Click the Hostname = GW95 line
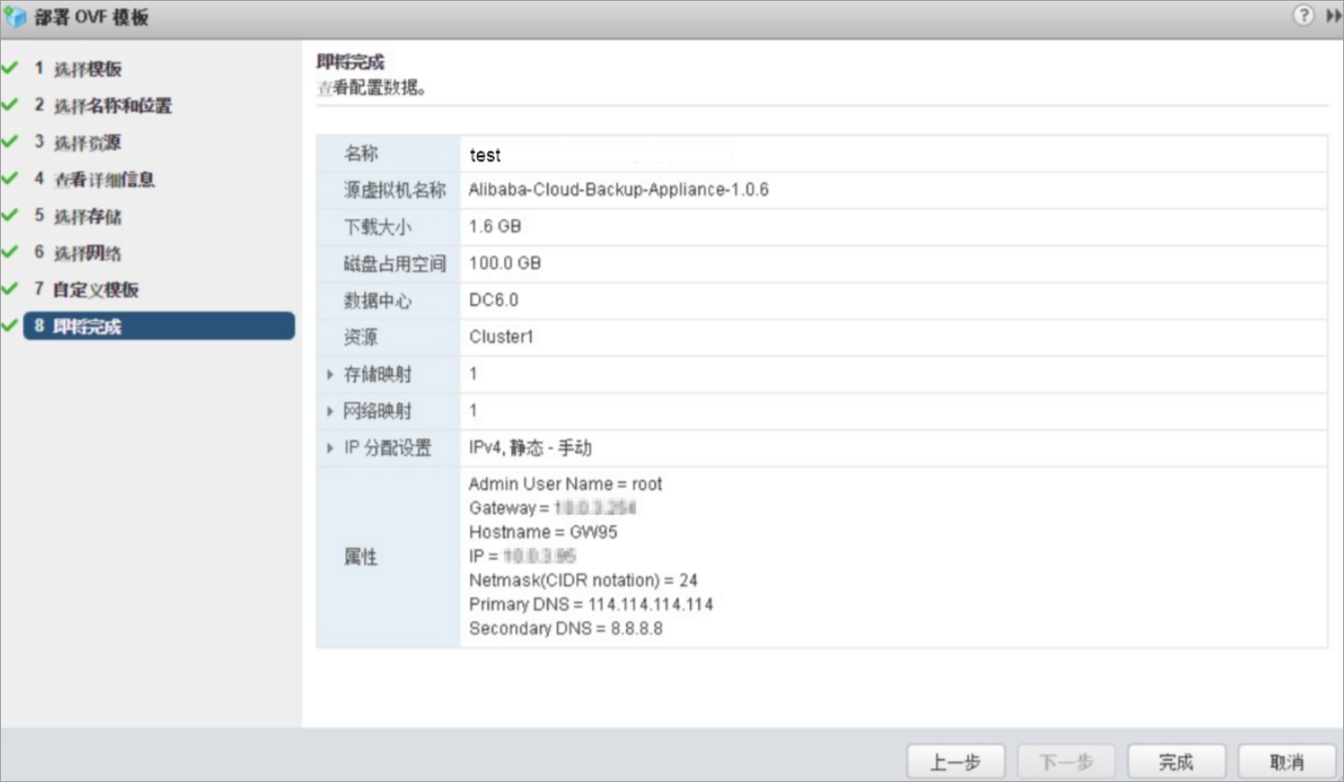Screen dimensions: 1344x782 pyautogui.click(x=543, y=533)
